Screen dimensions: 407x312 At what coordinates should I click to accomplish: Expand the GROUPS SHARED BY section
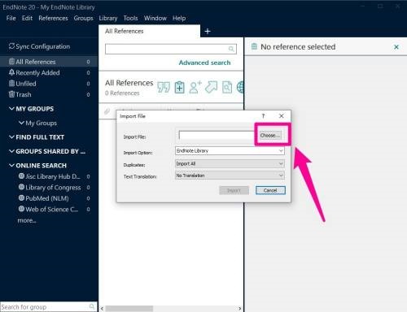(11, 151)
